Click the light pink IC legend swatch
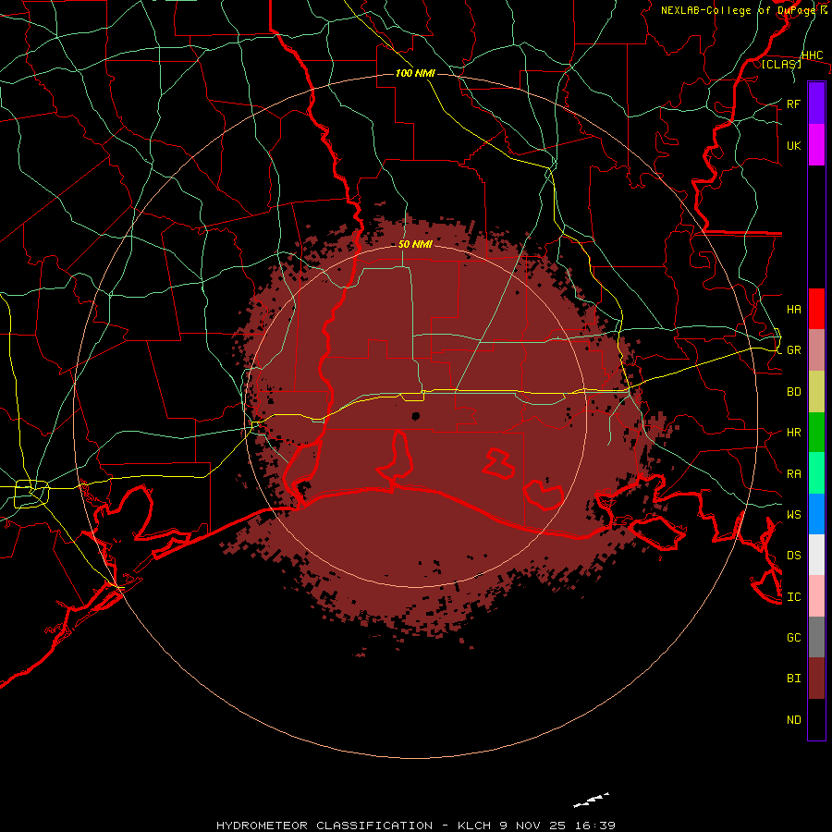 [x=816, y=596]
